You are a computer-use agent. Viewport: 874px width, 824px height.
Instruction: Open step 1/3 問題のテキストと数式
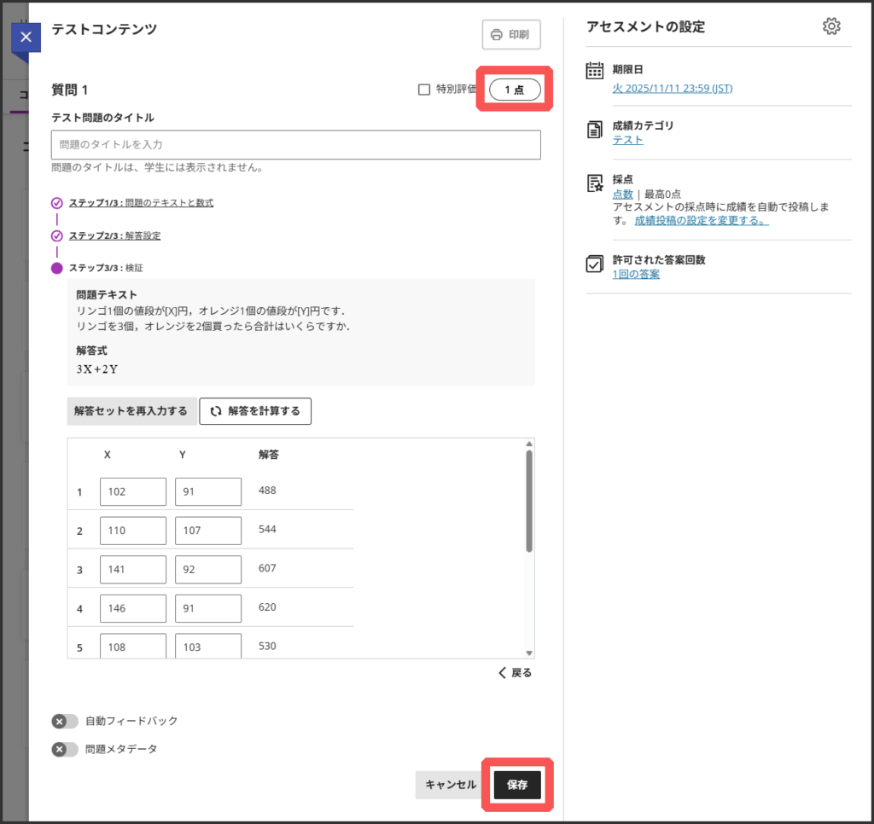pyautogui.click(x=141, y=203)
